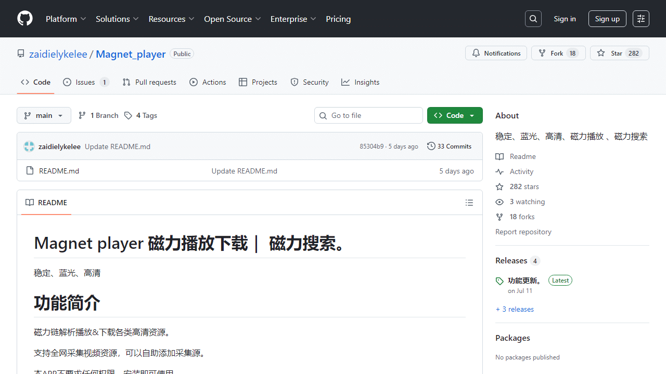
Task: Star the repository with Star 282 button
Action: click(620, 53)
